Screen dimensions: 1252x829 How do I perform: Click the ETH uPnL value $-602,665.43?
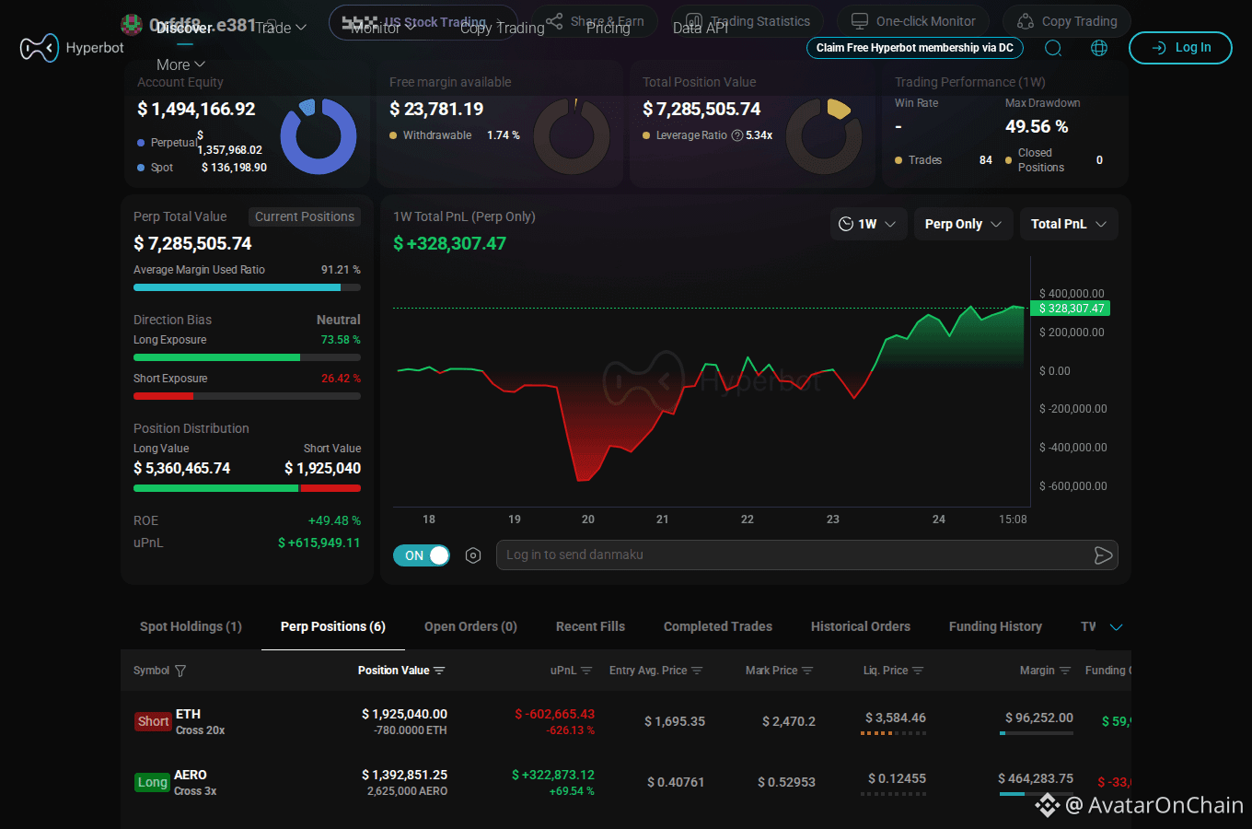(x=554, y=714)
